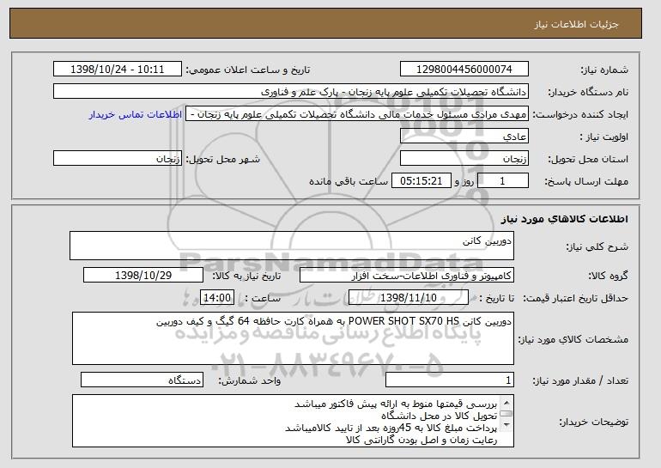Click the need date field 1398/10/29

143,276
